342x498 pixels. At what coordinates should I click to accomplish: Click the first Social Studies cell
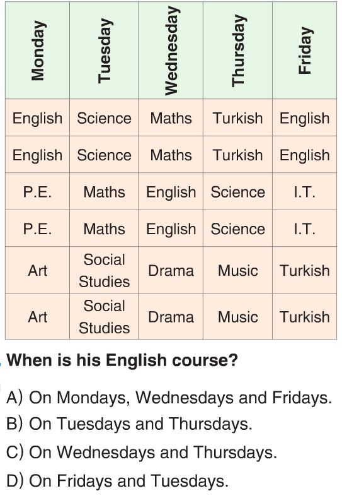(104, 270)
